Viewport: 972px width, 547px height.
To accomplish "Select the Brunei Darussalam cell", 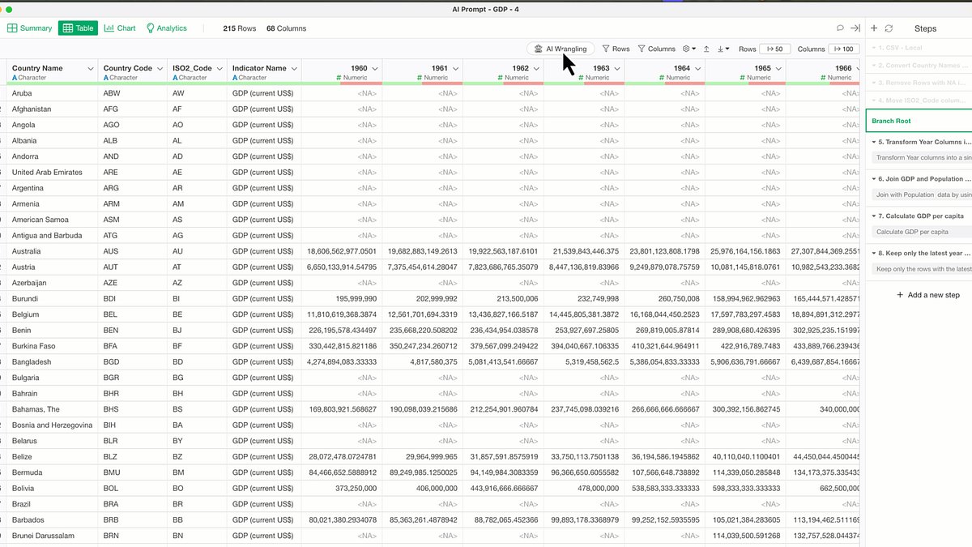I will click(x=52, y=536).
